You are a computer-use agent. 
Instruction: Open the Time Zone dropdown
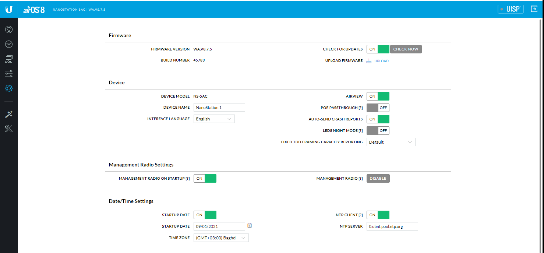click(221, 238)
